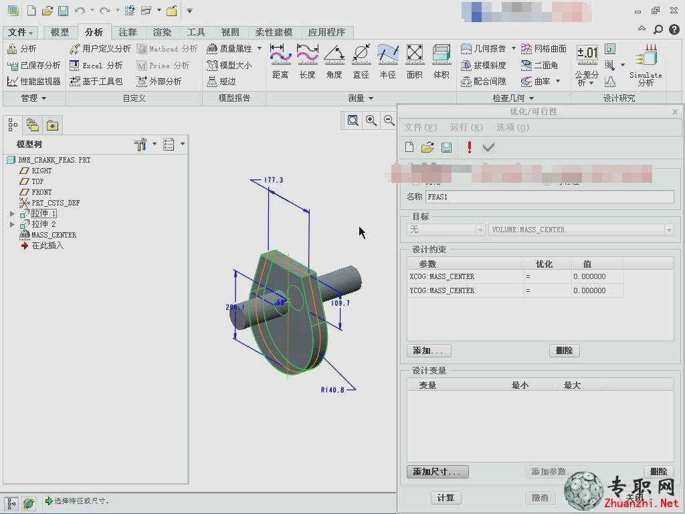
Task: Open the tree columns display dropdown
Action: tap(182, 144)
